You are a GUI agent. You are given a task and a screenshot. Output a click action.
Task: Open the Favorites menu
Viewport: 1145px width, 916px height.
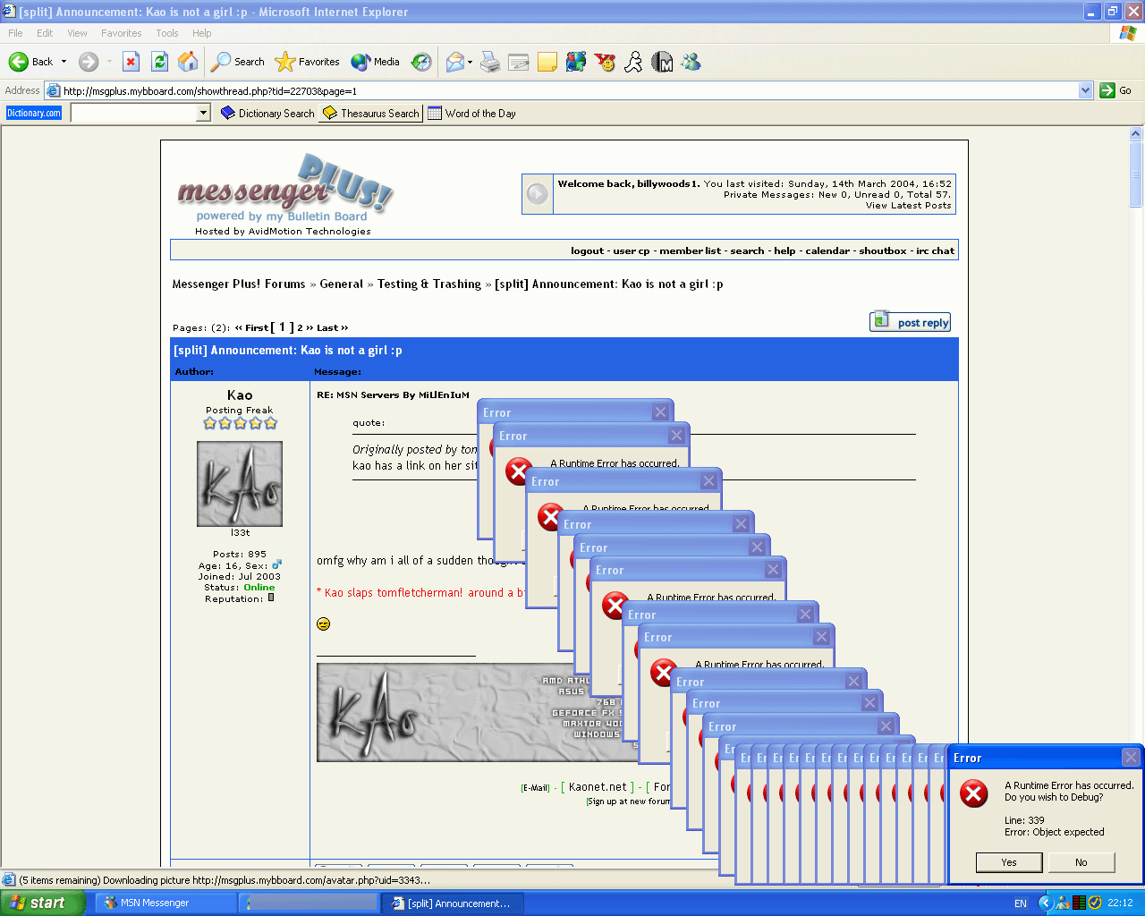point(121,33)
